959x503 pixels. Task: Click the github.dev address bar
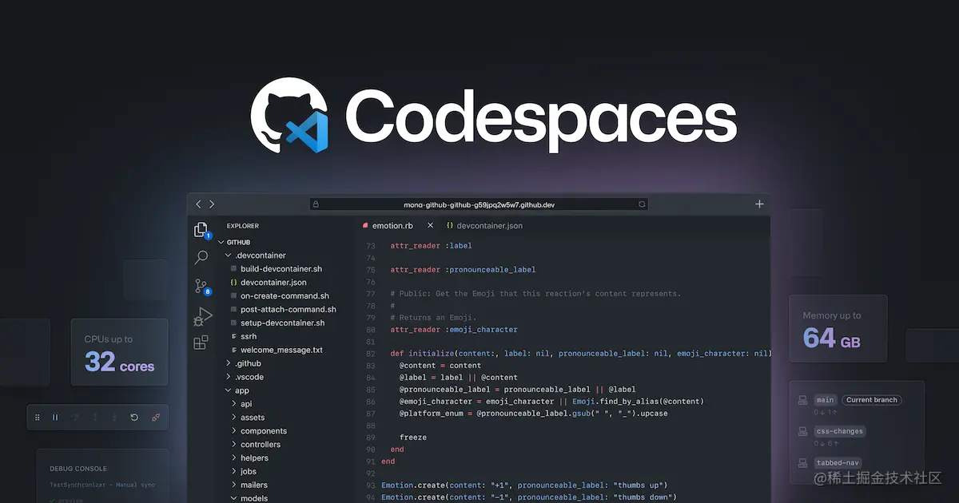click(x=479, y=204)
